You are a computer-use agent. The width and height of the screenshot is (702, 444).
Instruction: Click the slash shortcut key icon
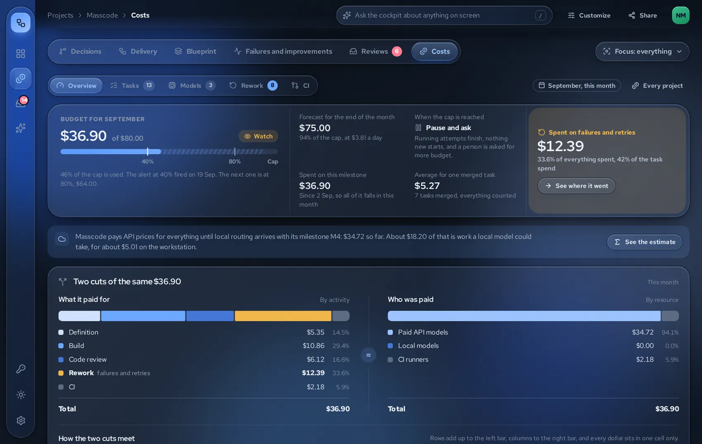pos(541,15)
